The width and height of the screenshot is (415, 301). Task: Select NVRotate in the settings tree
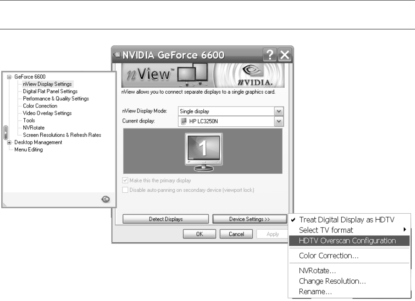34,128
